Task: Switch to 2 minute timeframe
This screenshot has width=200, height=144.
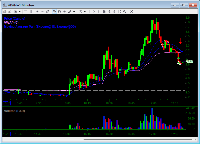Action: 94,11
